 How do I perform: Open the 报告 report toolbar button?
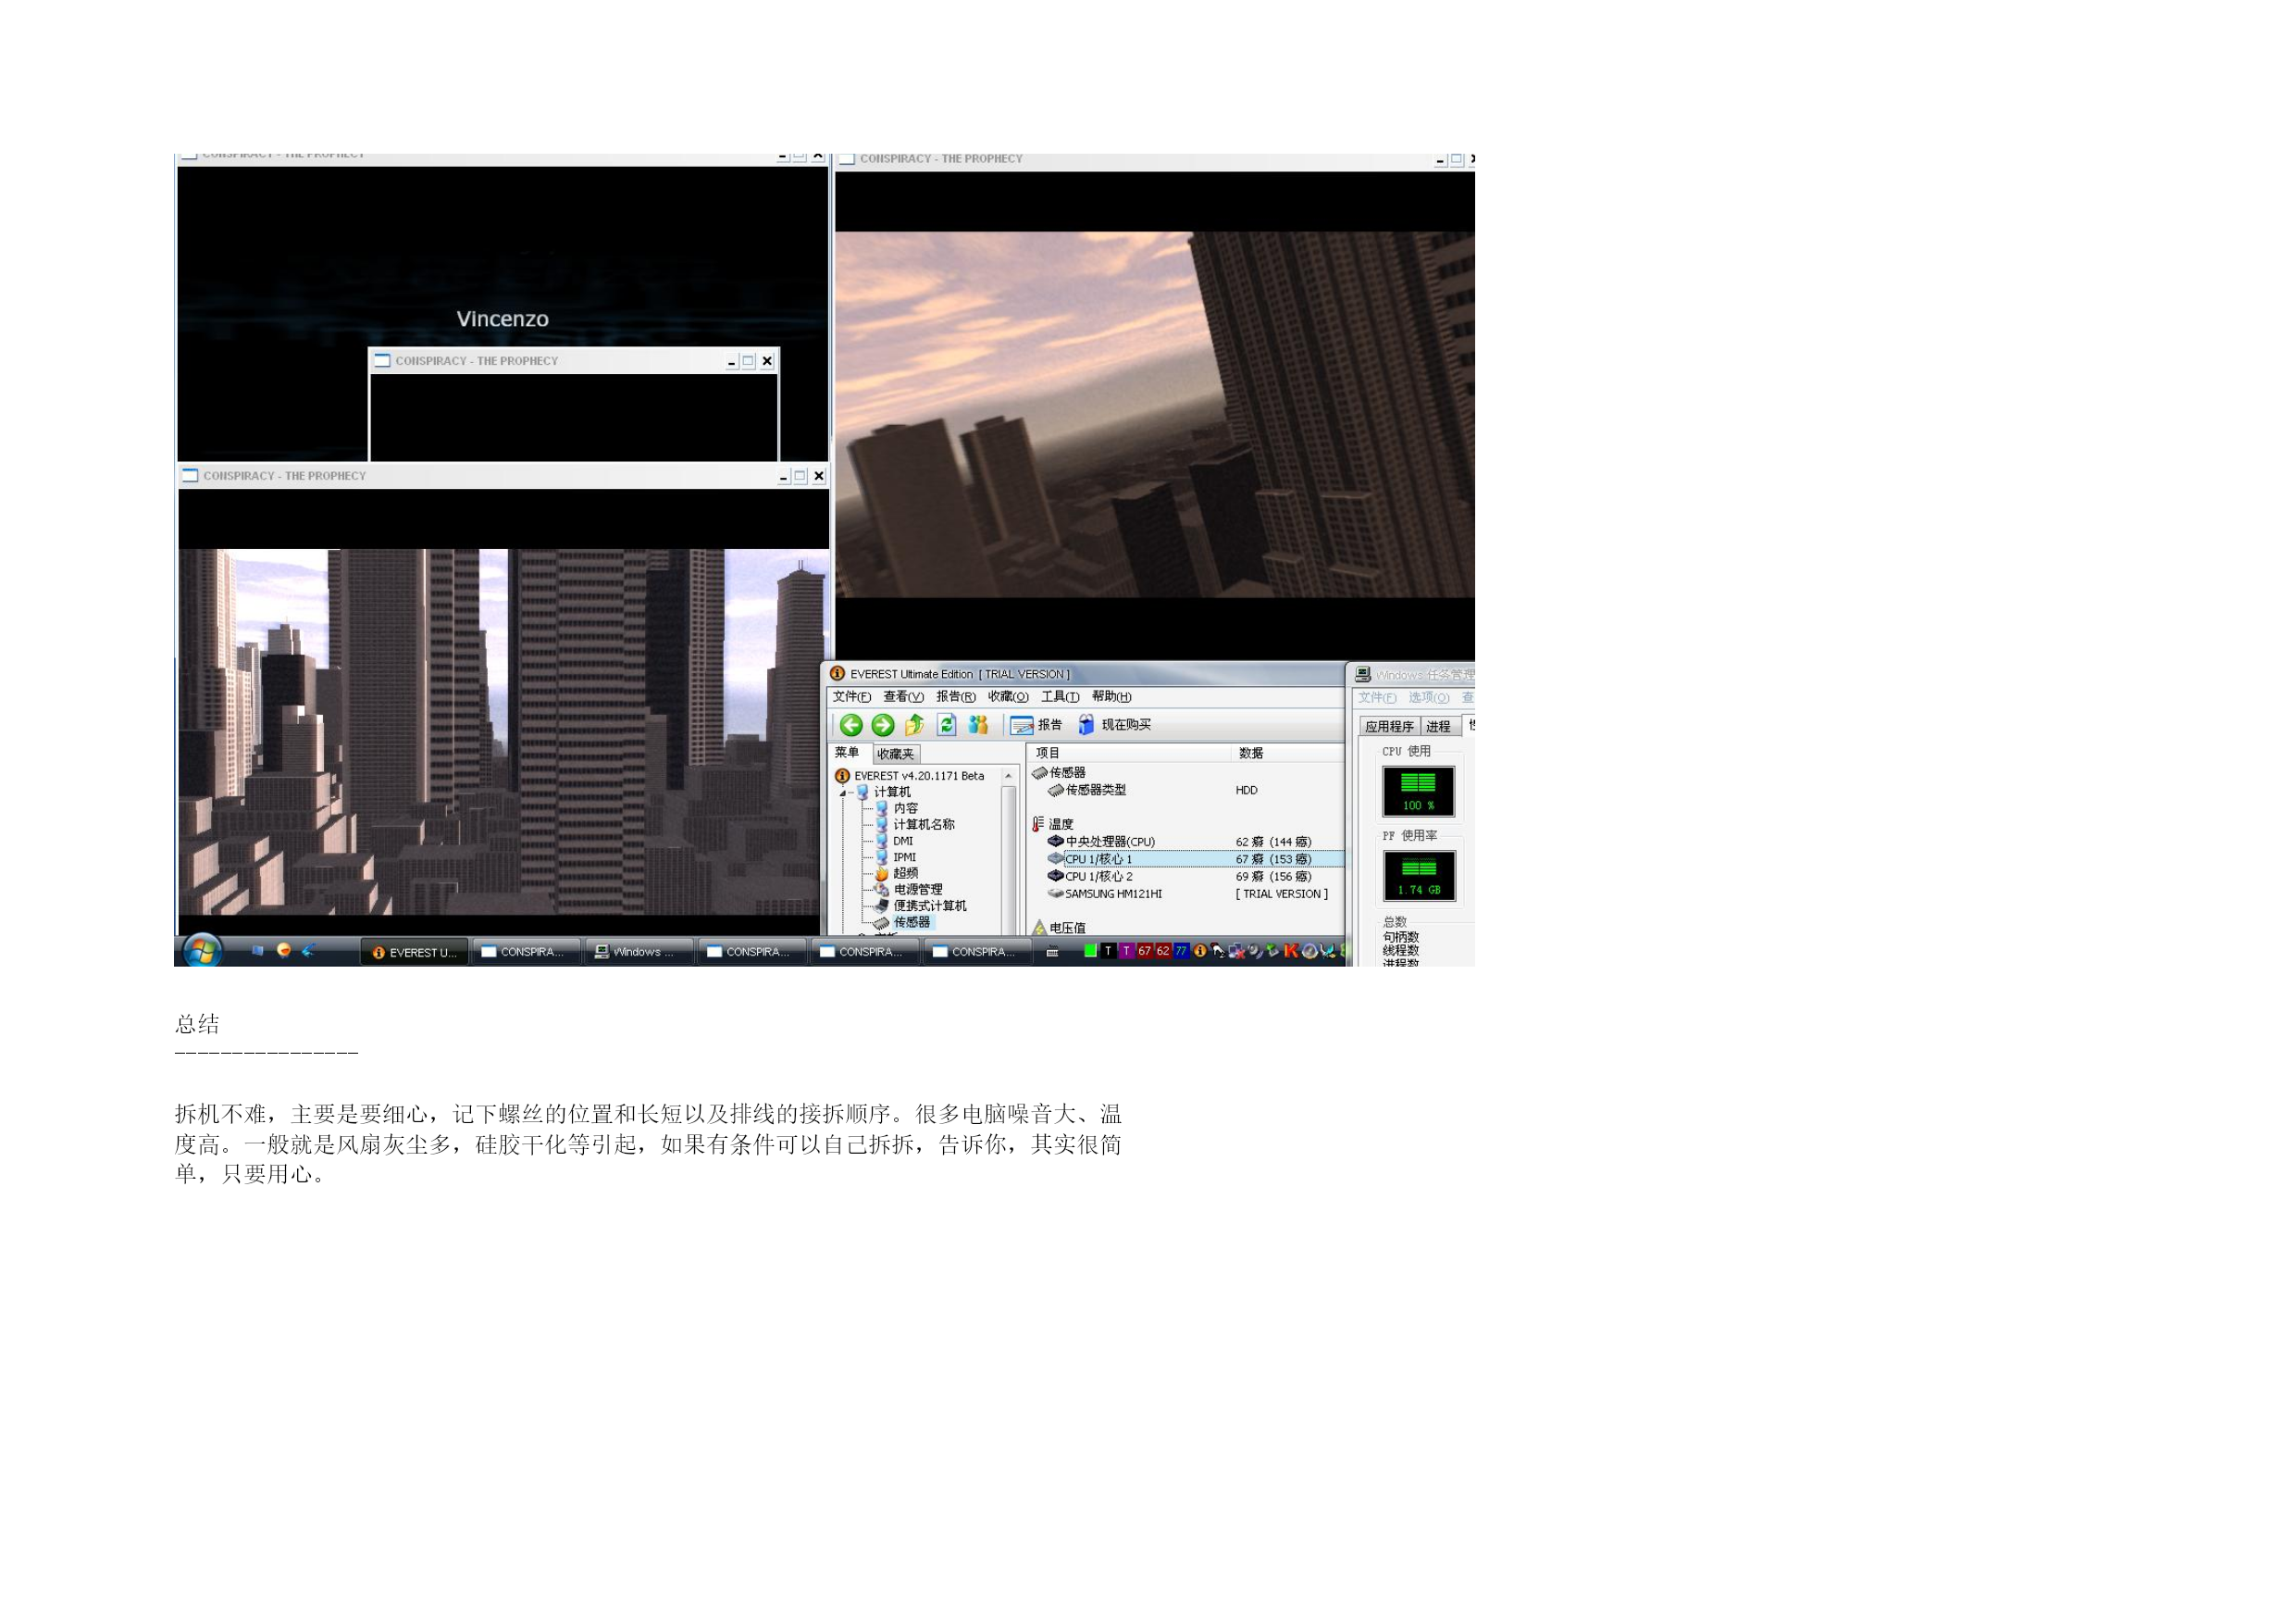tap(1036, 724)
